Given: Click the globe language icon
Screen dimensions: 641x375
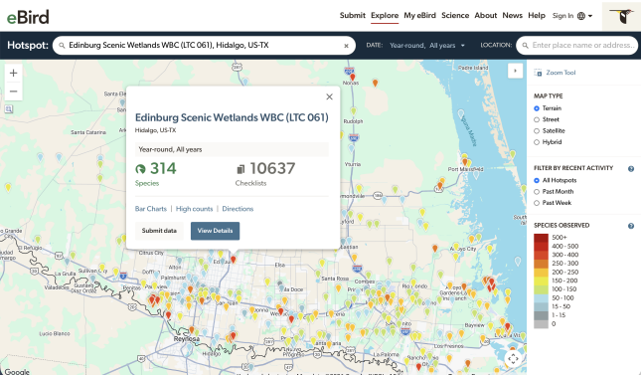Looking at the screenshot, I should click(581, 16).
